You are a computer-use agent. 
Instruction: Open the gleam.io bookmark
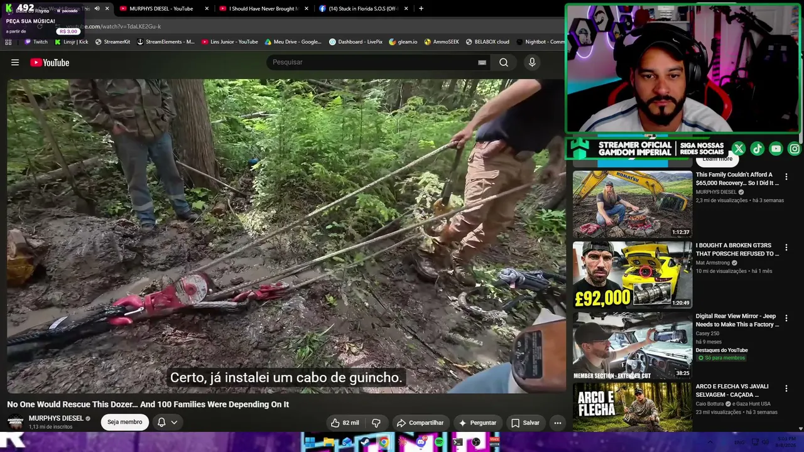(x=403, y=42)
